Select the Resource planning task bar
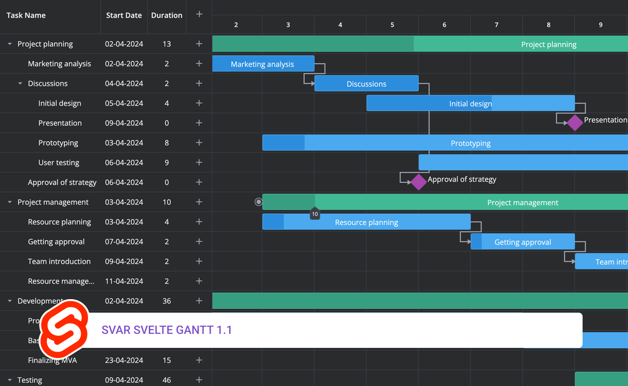The image size is (628, 386). (367, 222)
